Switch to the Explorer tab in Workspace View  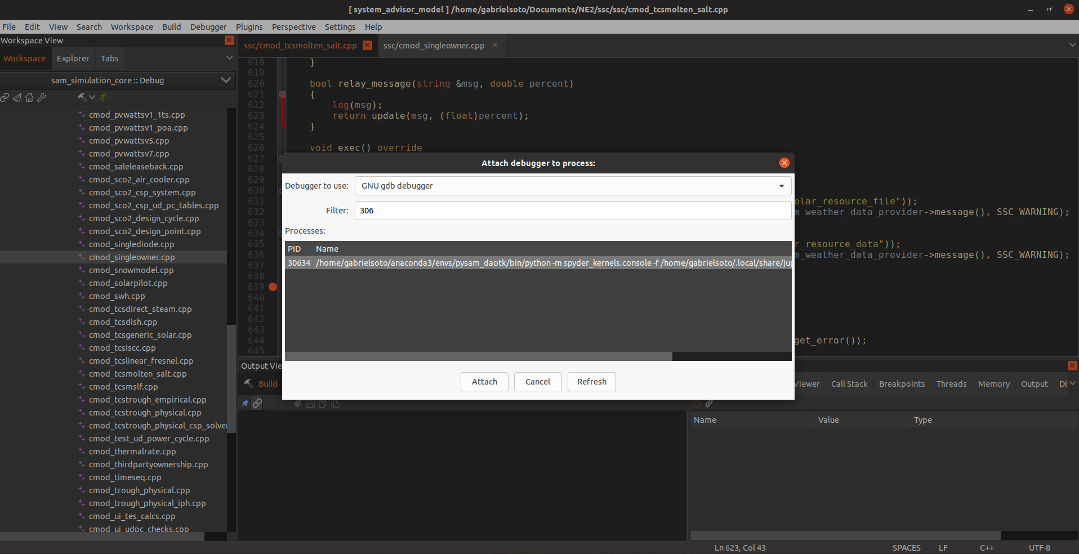pyautogui.click(x=73, y=59)
